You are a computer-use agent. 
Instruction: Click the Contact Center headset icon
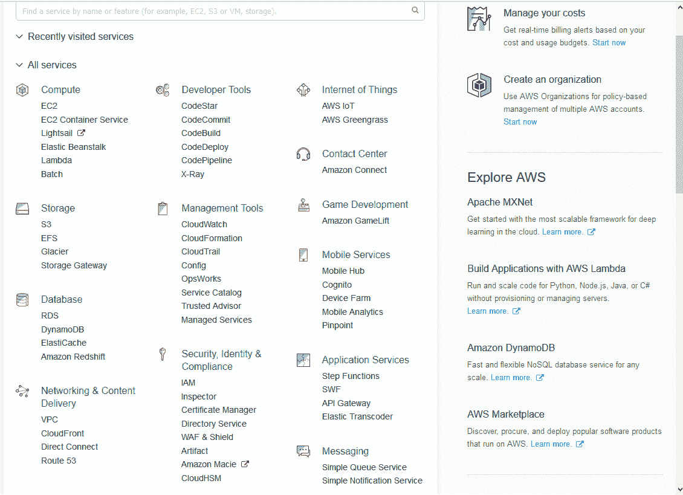tap(303, 154)
